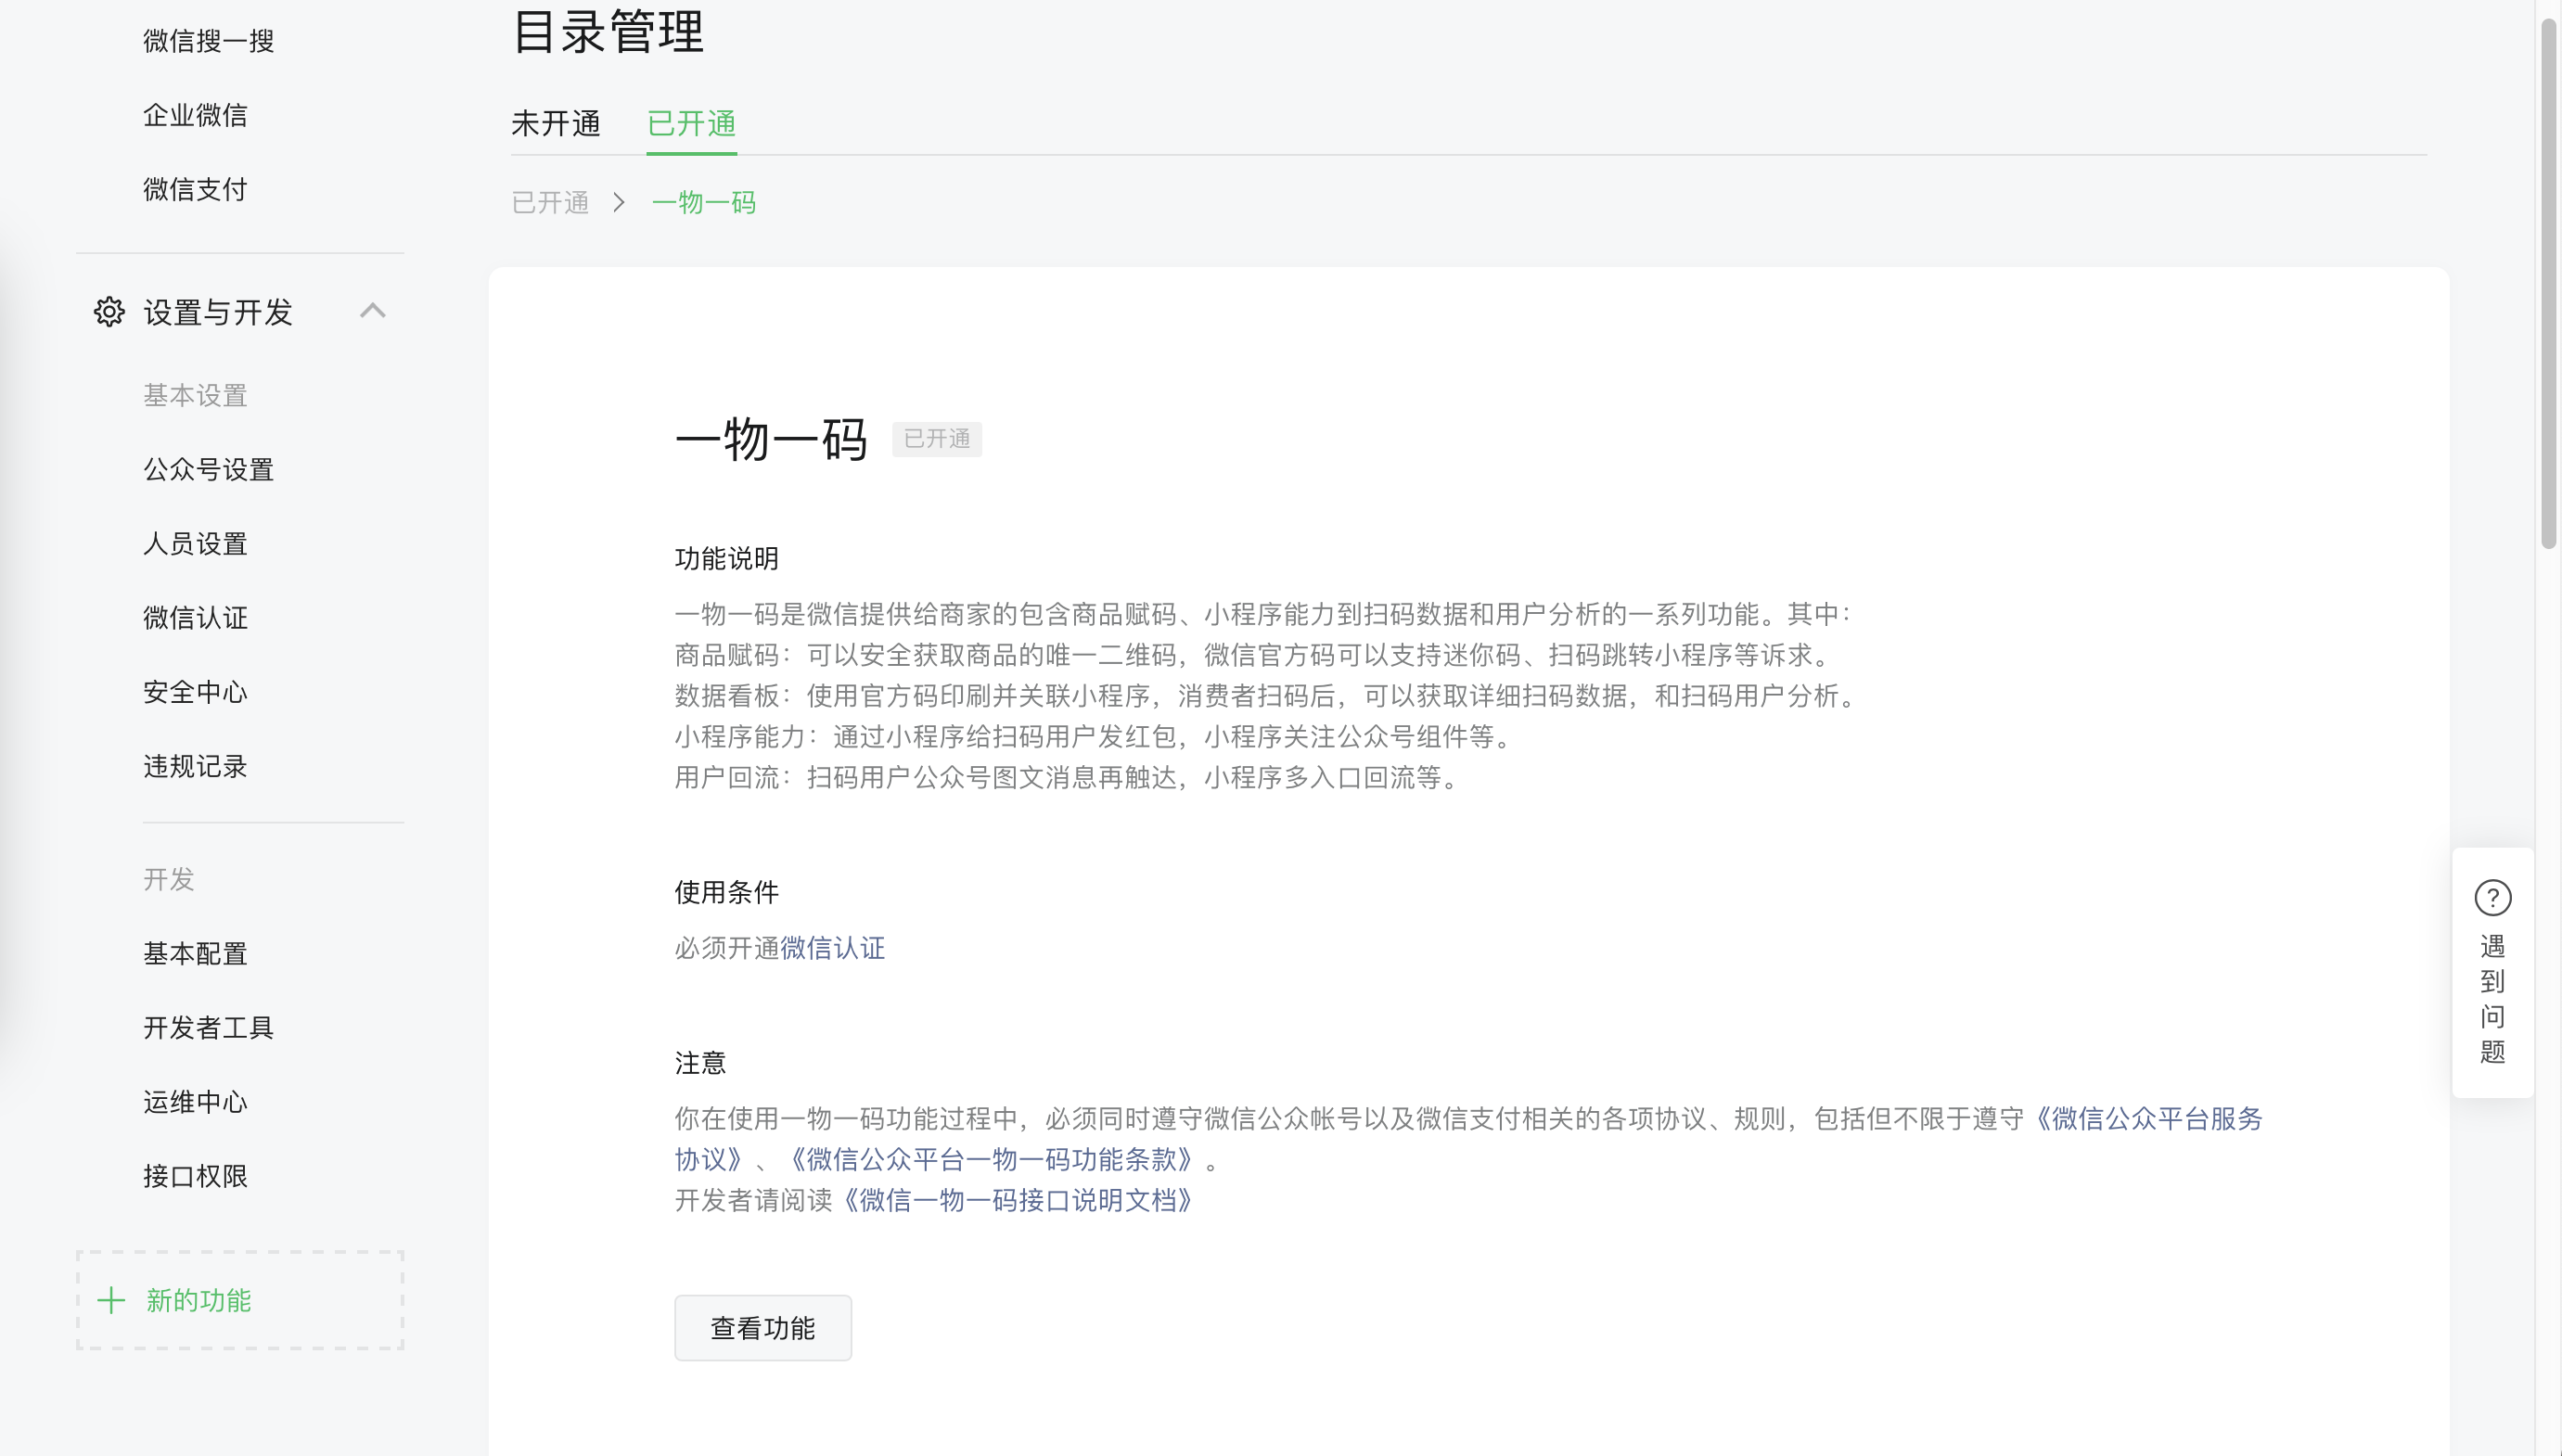Screen dimensions: 2562x1456
Task: Collapse the 设置与开发 section chevron
Action: [372, 311]
